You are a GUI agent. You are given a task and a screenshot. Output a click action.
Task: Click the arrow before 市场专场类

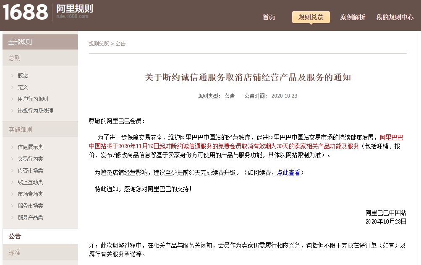tap(12, 194)
